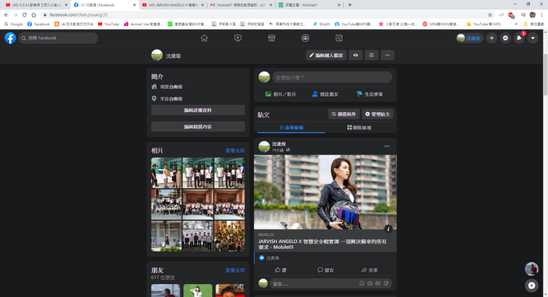548x297 pixels.
Task: Switch to List View tab
Action: point(292,127)
